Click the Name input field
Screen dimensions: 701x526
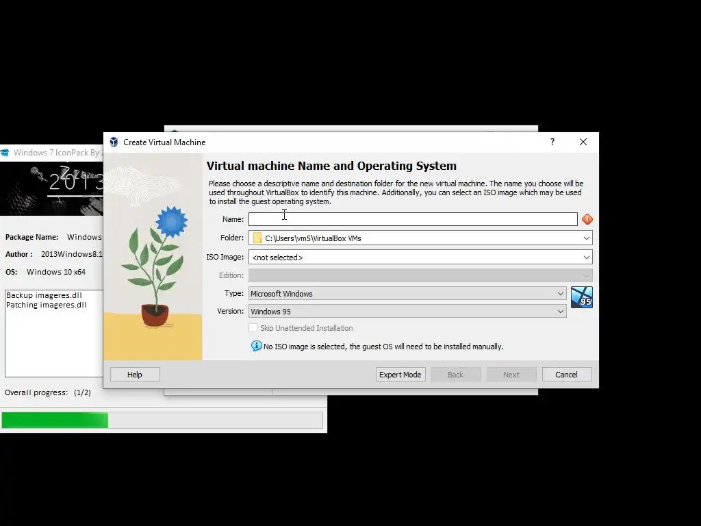[x=413, y=219]
